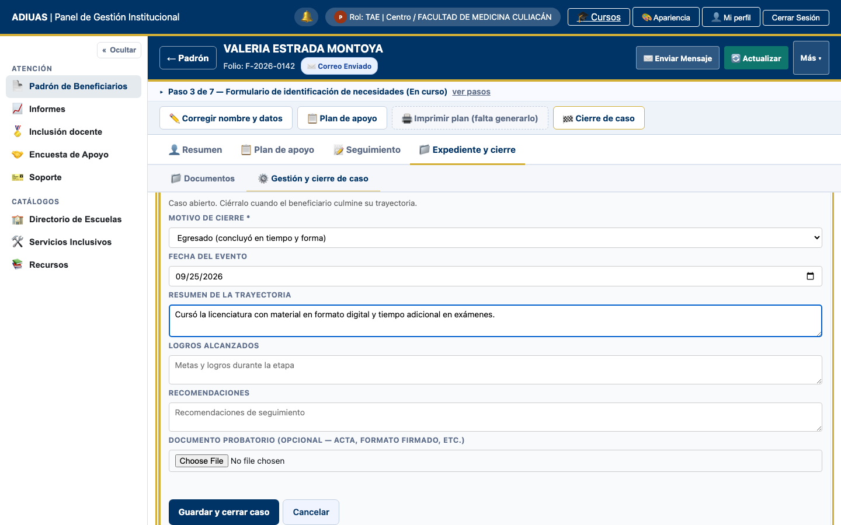Click the Cancelar button
This screenshot has width=841, height=525.
click(311, 512)
